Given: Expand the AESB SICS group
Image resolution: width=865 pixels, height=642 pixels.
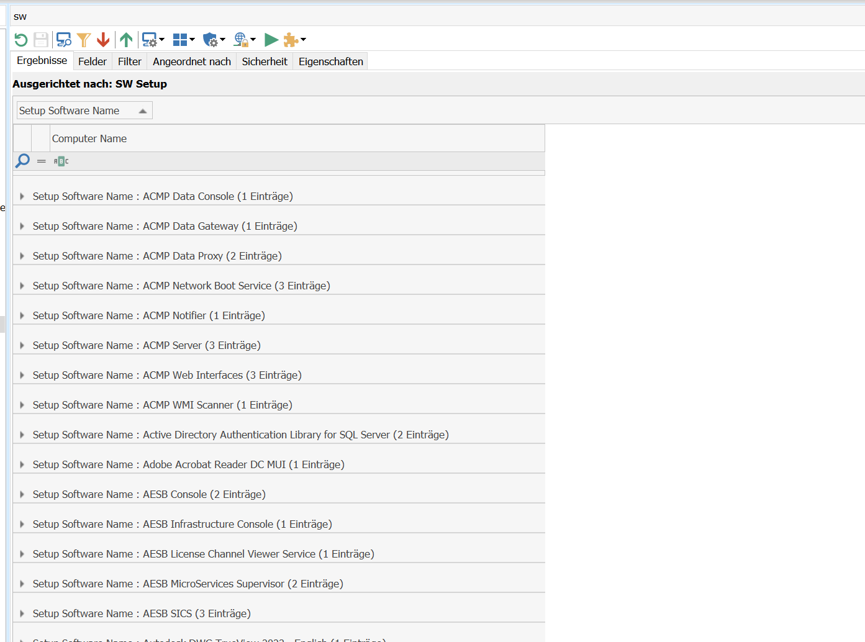Looking at the screenshot, I should coord(22,613).
